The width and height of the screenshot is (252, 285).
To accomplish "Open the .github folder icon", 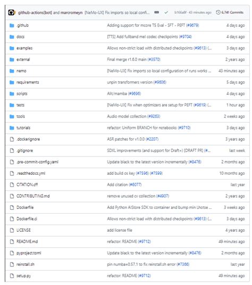I will [x=12, y=25].
